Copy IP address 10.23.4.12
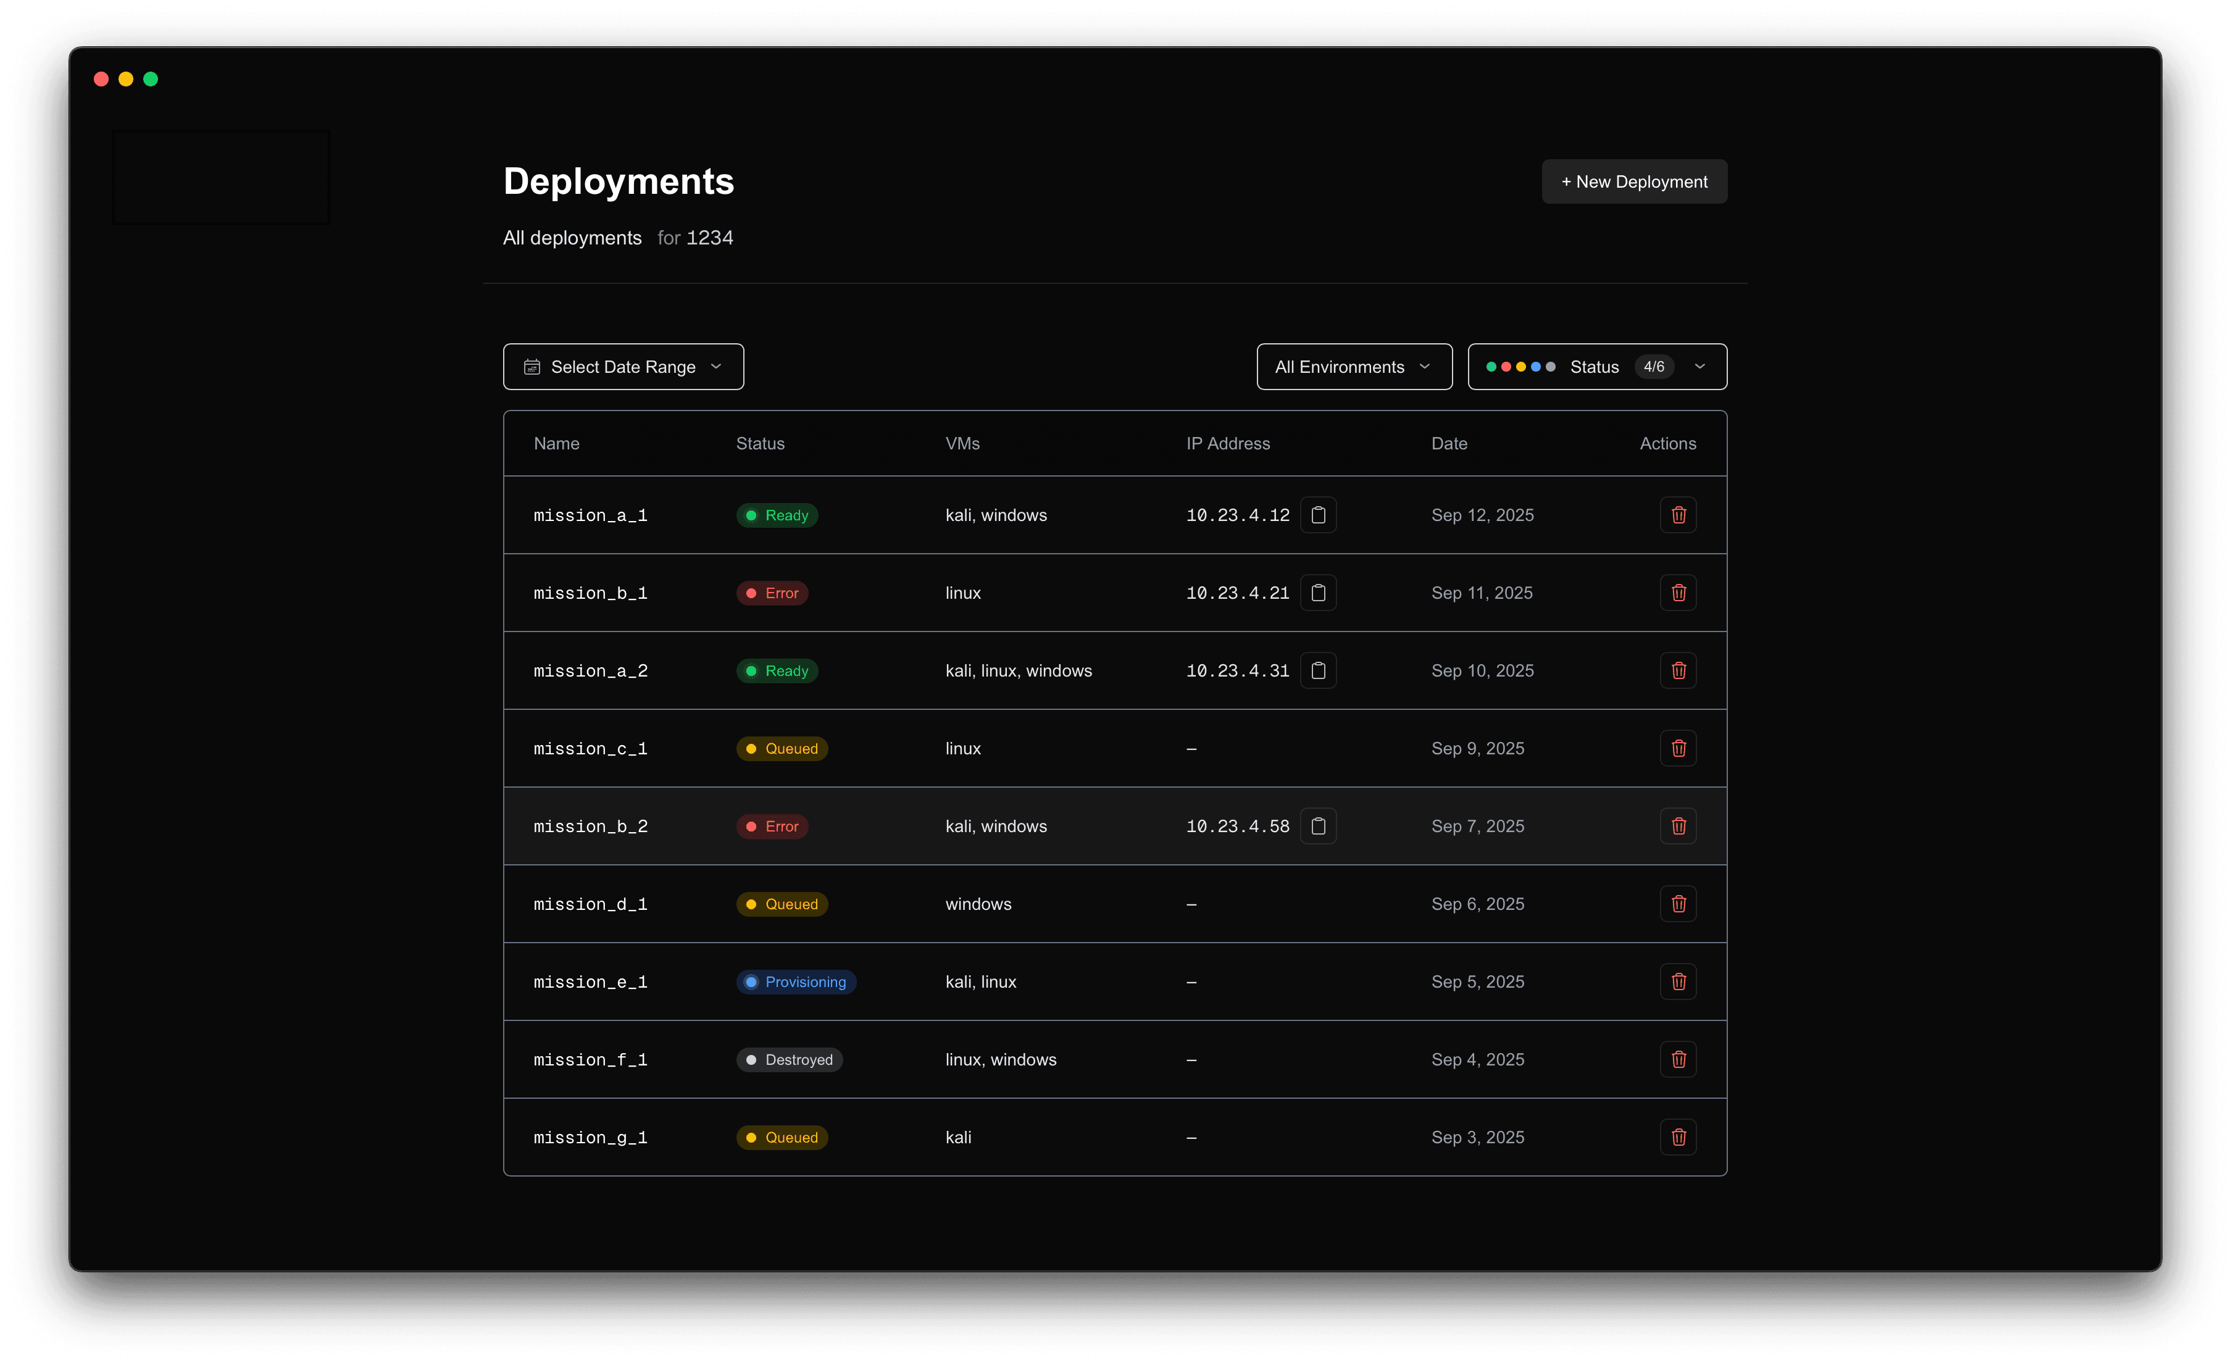 (1319, 515)
